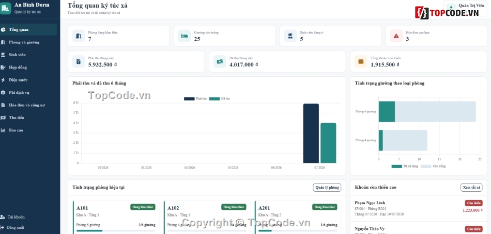Click the A101 occupancy progress bar
The height and width of the screenshot is (234, 491).
pos(116,230)
